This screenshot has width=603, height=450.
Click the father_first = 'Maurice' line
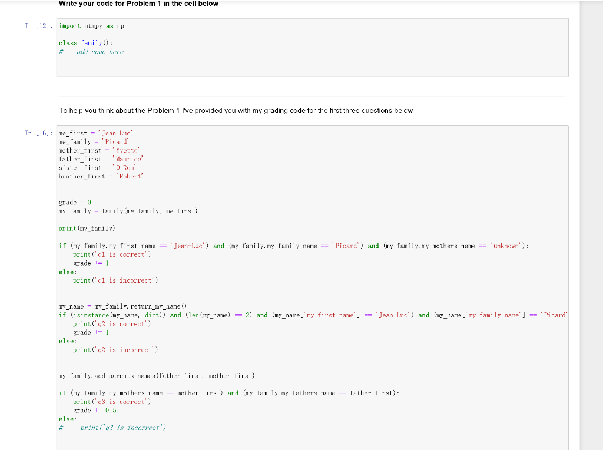[101, 159]
